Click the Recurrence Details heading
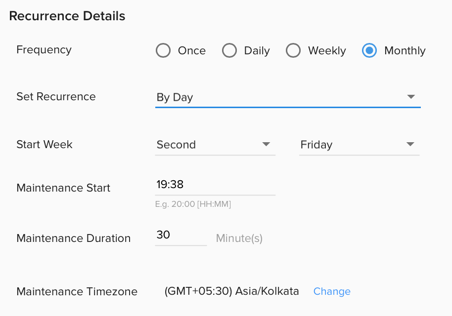This screenshot has width=452, height=316. pos(67,16)
